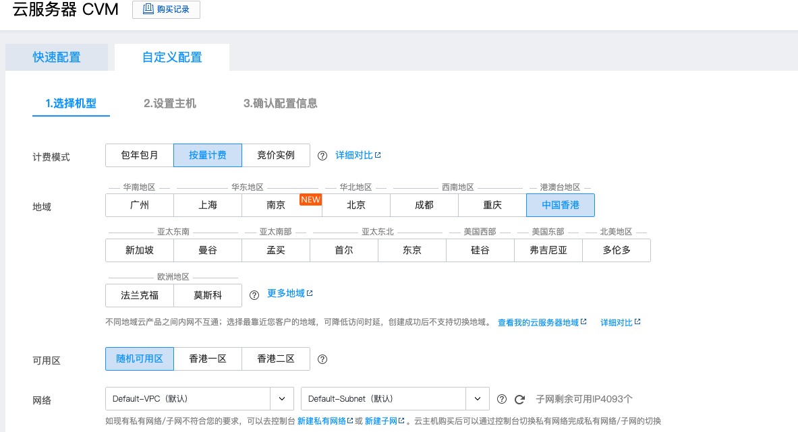
Task: Select the 广州 region
Action: (139, 205)
